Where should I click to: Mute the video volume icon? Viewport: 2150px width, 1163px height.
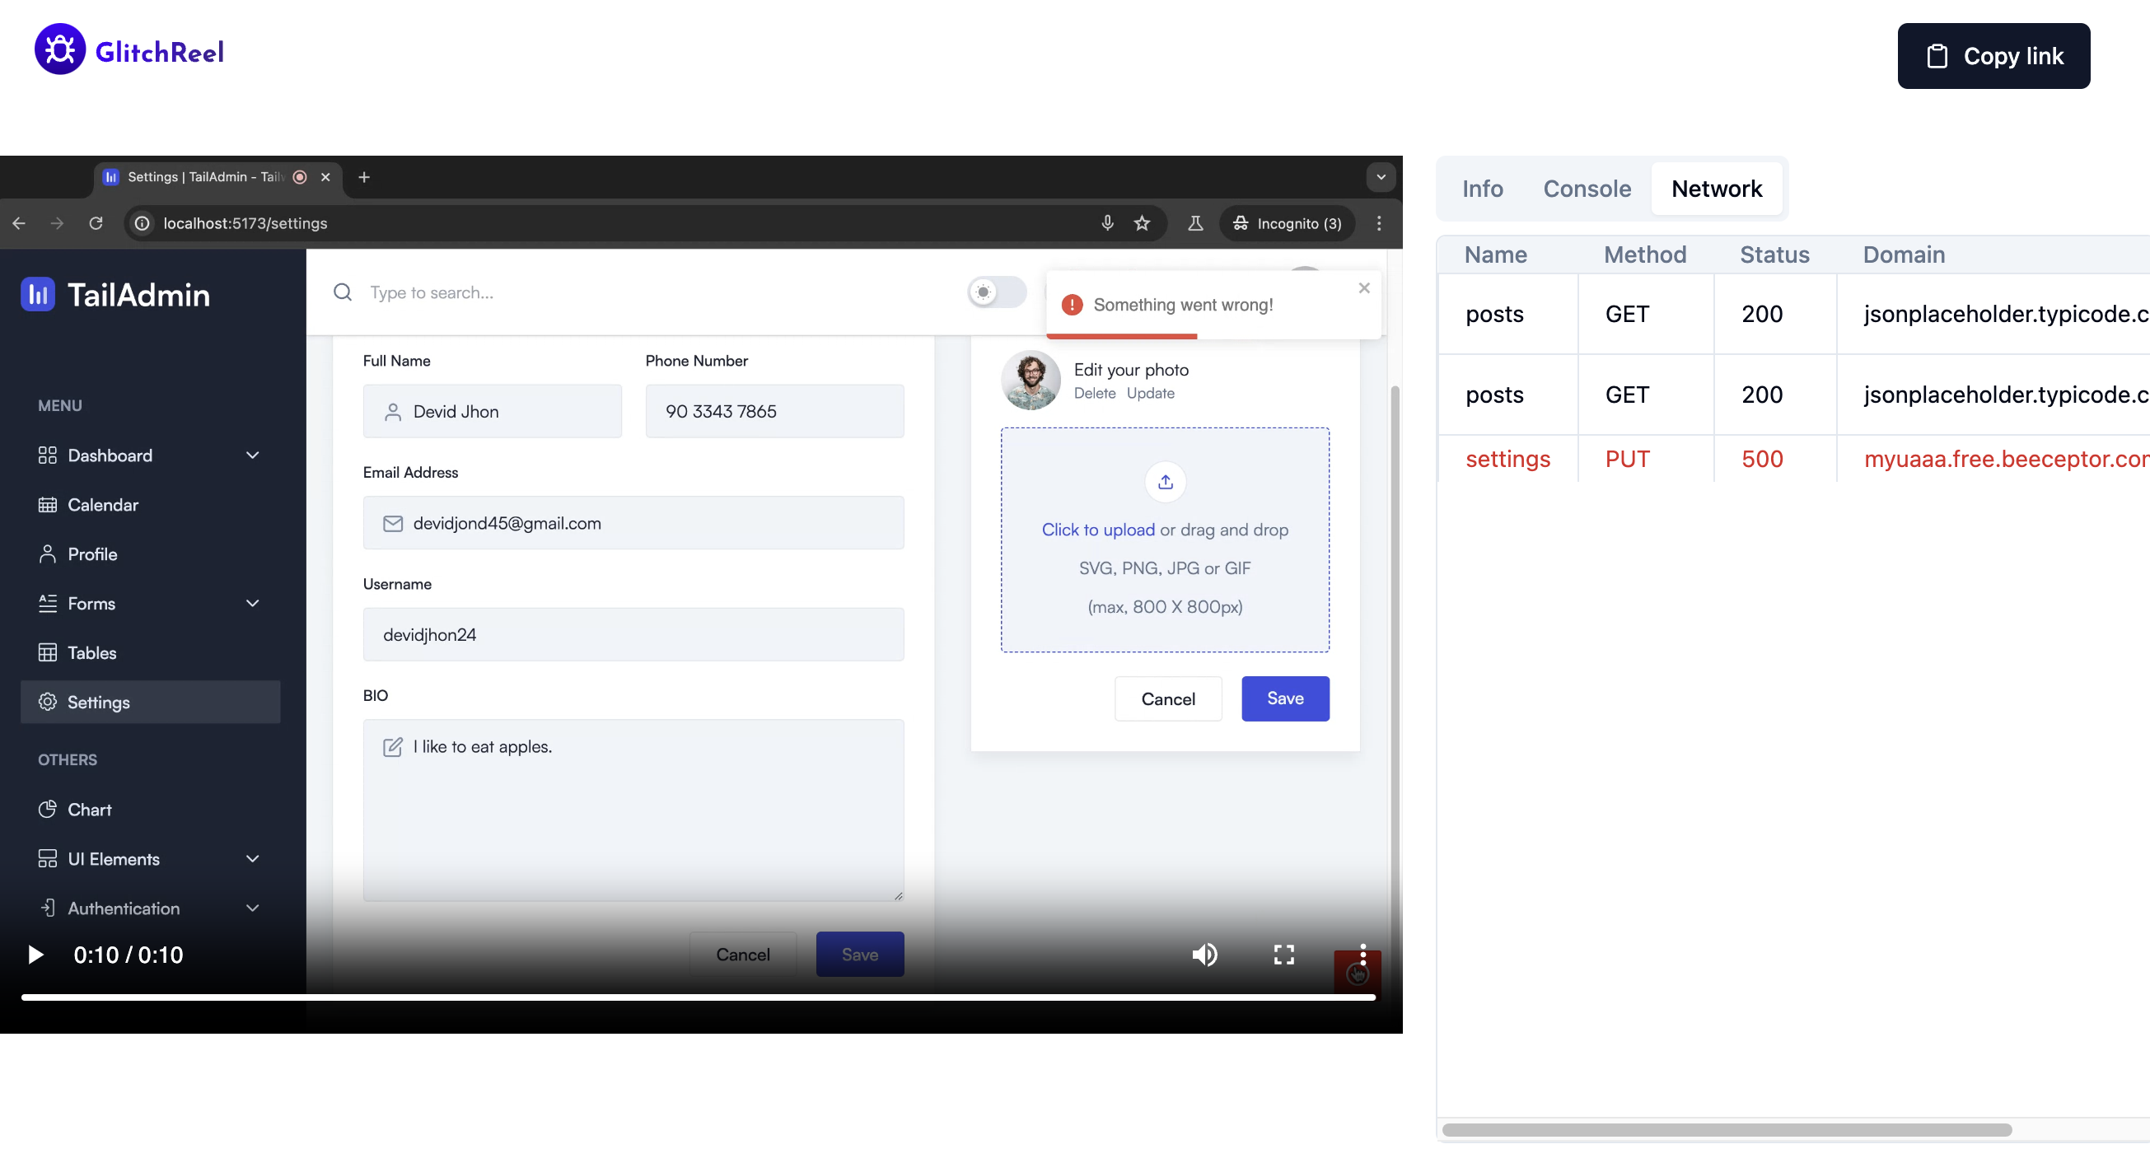[1204, 955]
